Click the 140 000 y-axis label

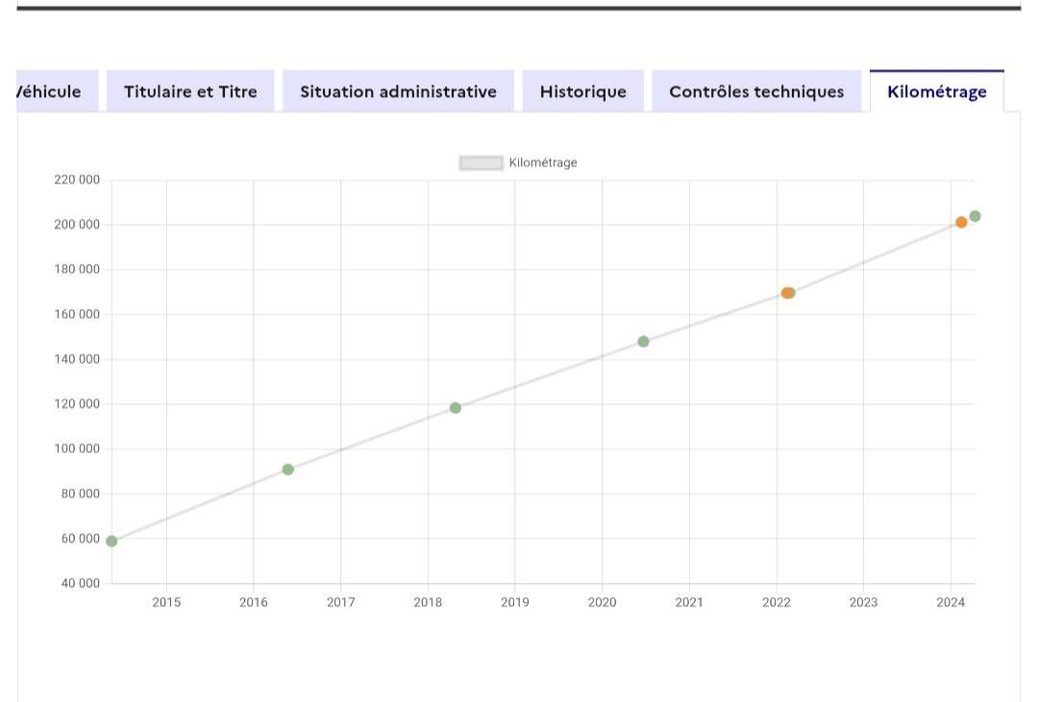77,359
